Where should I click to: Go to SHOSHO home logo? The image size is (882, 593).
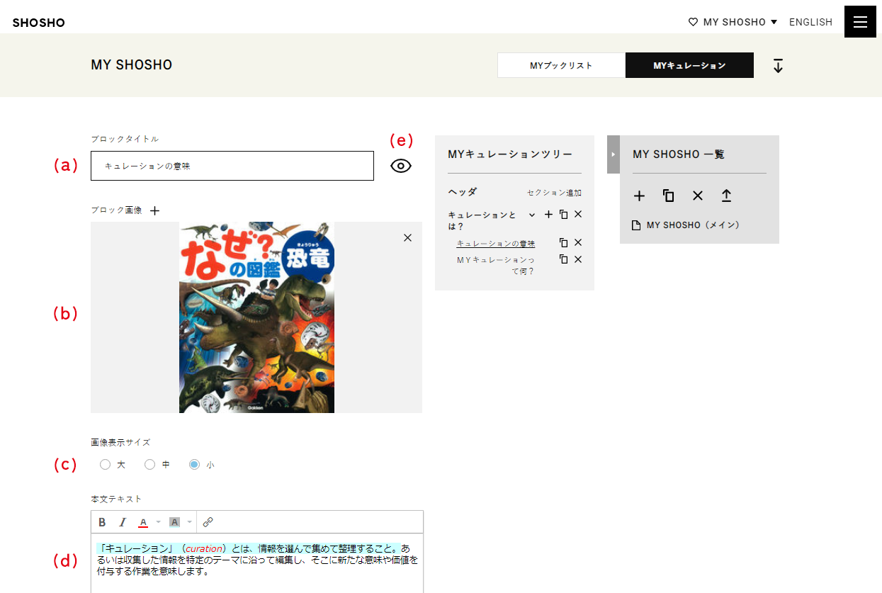(39, 23)
